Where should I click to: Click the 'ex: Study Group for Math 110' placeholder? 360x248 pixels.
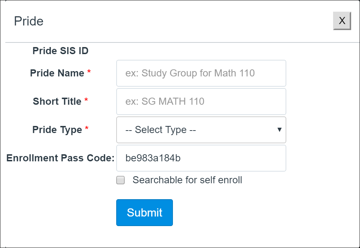(190, 73)
